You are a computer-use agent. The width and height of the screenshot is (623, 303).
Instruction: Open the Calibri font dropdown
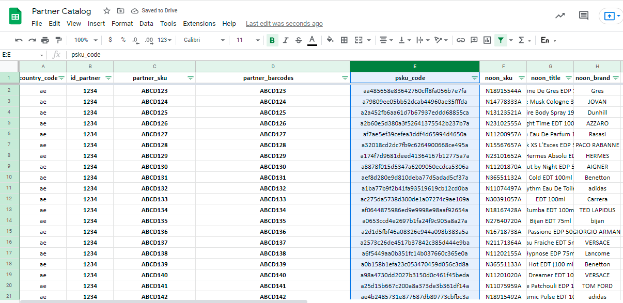tap(204, 40)
